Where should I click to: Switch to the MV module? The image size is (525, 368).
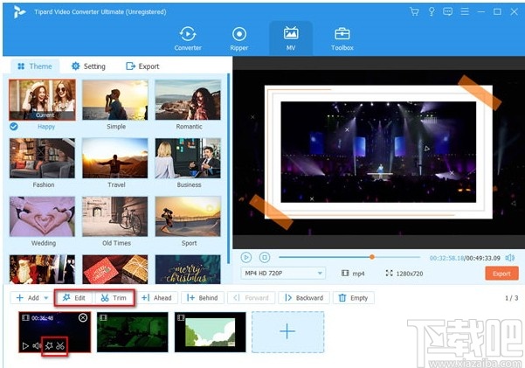click(291, 38)
